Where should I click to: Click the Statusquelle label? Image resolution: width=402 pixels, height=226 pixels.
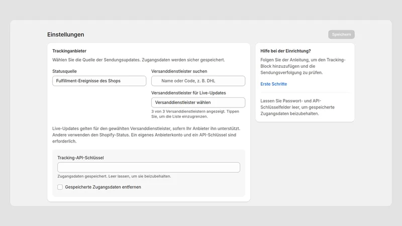click(x=64, y=71)
